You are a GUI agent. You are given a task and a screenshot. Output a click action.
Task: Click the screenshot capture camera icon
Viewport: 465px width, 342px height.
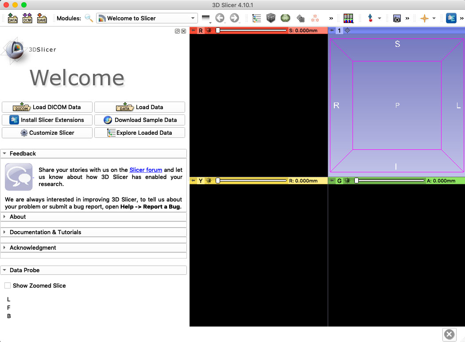pyautogui.click(x=397, y=19)
